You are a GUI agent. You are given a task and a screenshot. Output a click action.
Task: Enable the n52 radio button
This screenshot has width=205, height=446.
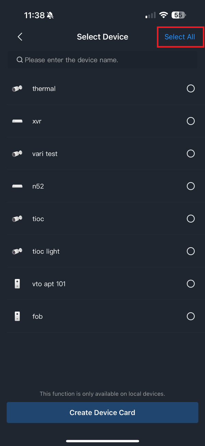(x=191, y=186)
